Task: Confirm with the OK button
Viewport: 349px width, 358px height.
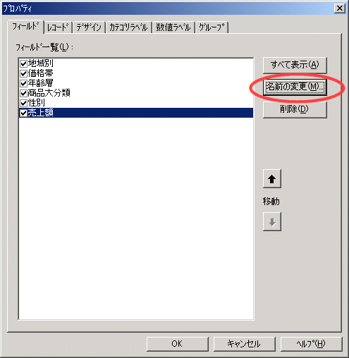Action: click(178, 344)
